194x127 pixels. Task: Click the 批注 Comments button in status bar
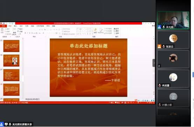pyautogui.click(x=117, y=103)
